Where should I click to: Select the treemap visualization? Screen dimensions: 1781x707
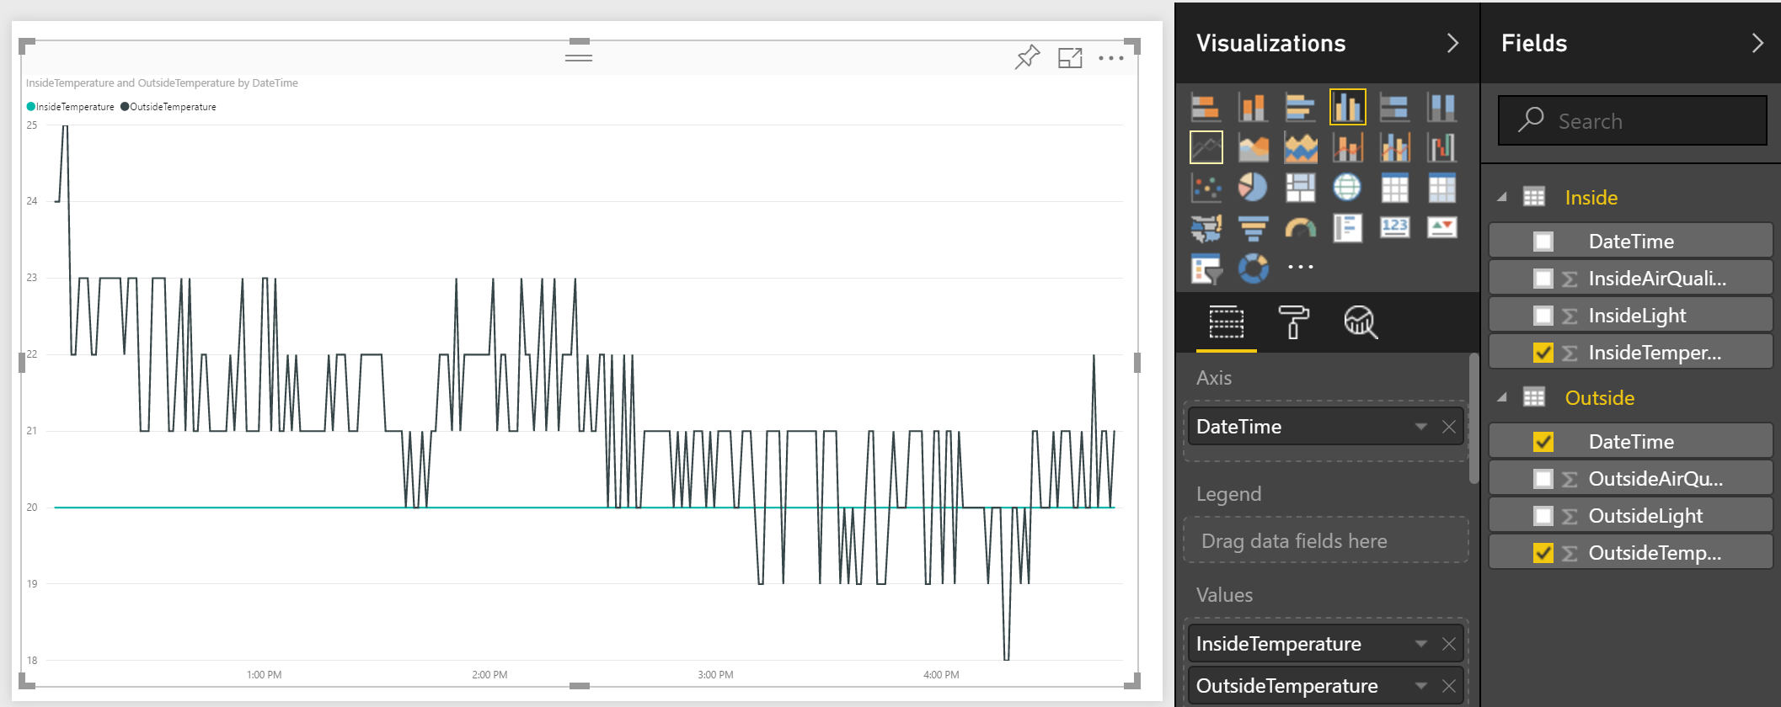1300,188
